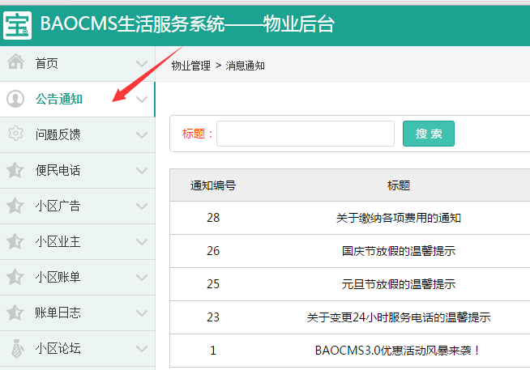Screen dimensions: 530x370
Task: Expand the 小区业主 menu chevron
Action: click(x=142, y=242)
